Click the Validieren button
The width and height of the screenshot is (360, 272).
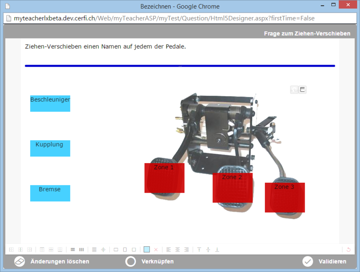[x=324, y=261]
